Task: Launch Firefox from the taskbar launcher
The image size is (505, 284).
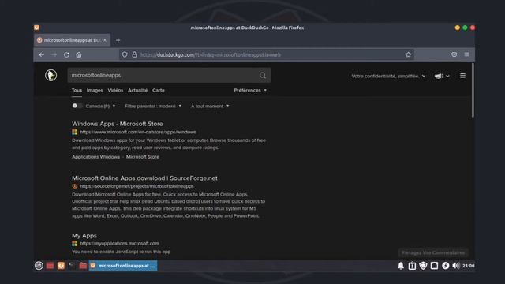Action: 61,266
